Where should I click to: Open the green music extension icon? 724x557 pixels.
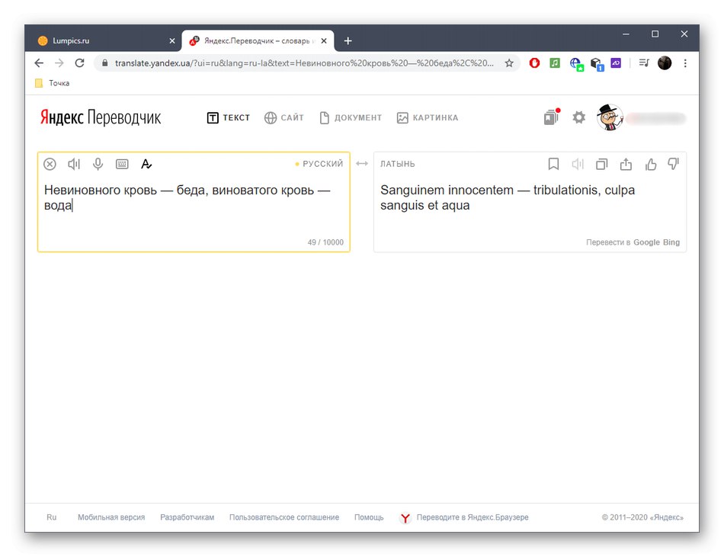[555, 63]
